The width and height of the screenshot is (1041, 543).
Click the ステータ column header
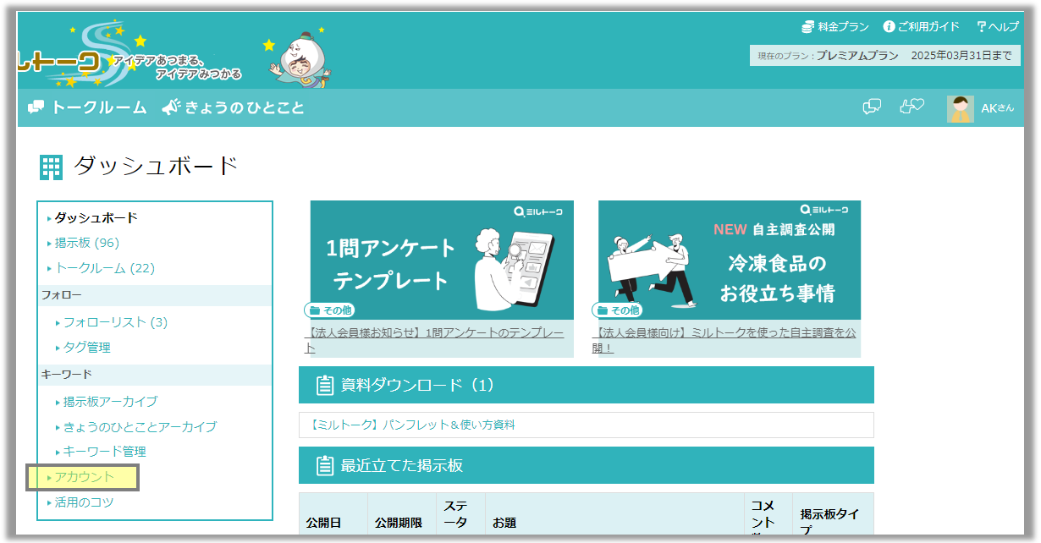455,514
